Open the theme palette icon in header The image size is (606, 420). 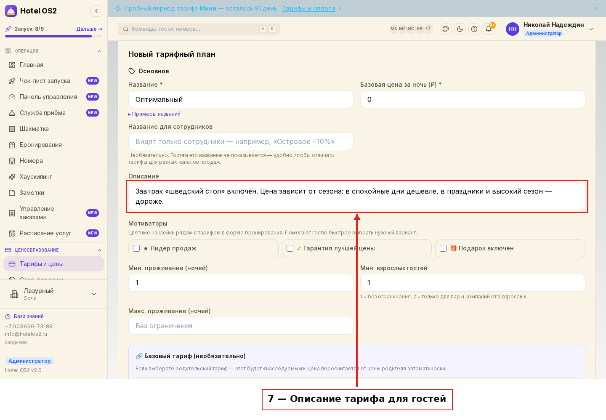[446, 29]
